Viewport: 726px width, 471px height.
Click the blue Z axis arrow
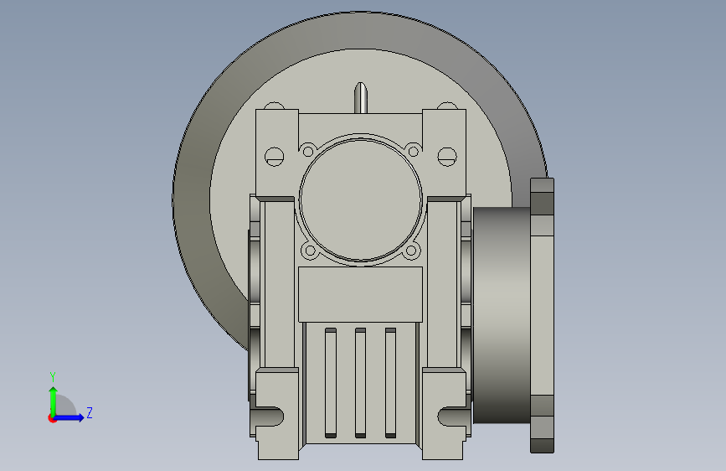[70, 417]
